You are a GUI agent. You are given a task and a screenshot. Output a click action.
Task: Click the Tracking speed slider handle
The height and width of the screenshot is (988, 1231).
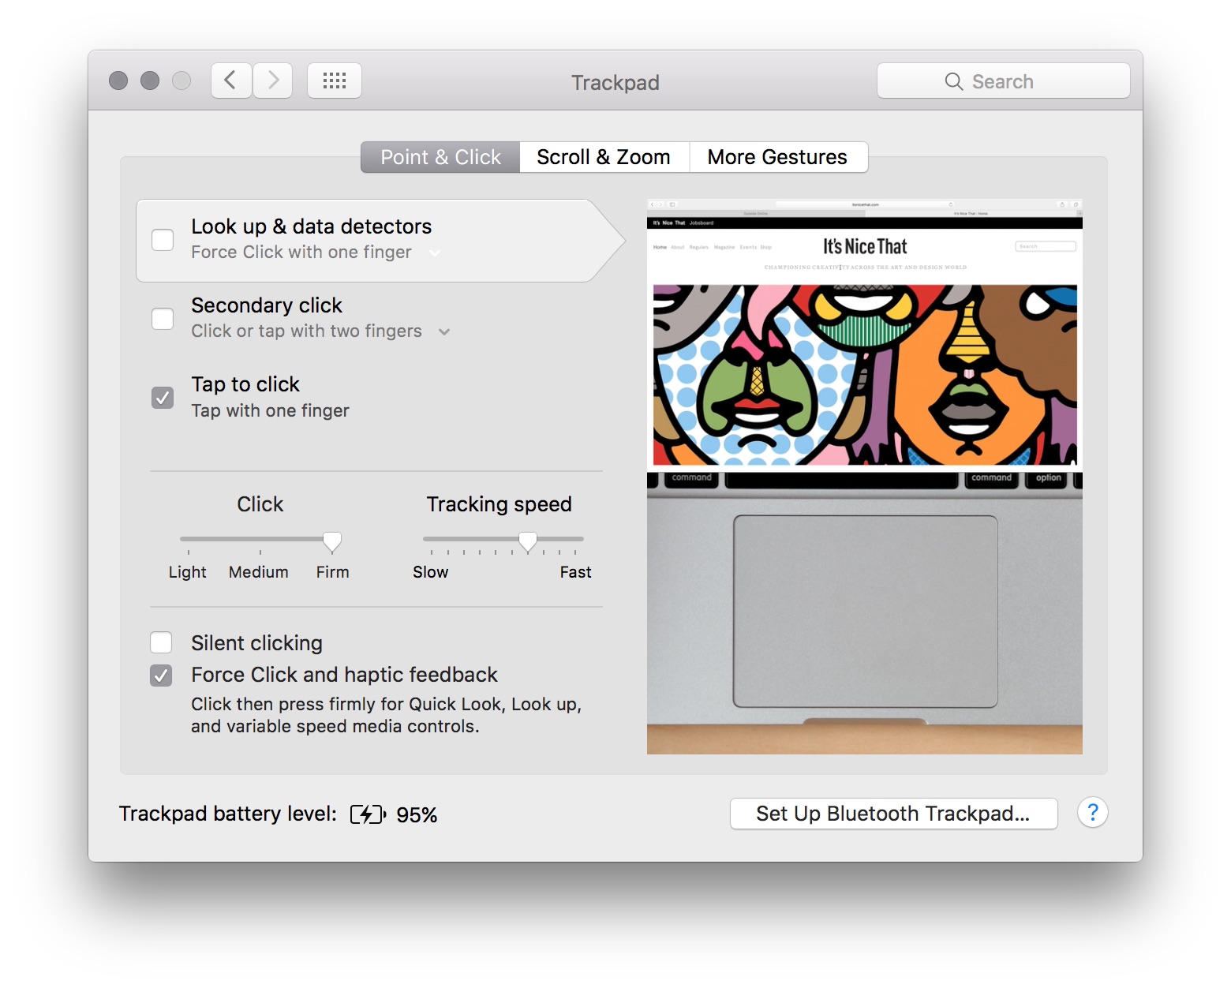pos(528,541)
